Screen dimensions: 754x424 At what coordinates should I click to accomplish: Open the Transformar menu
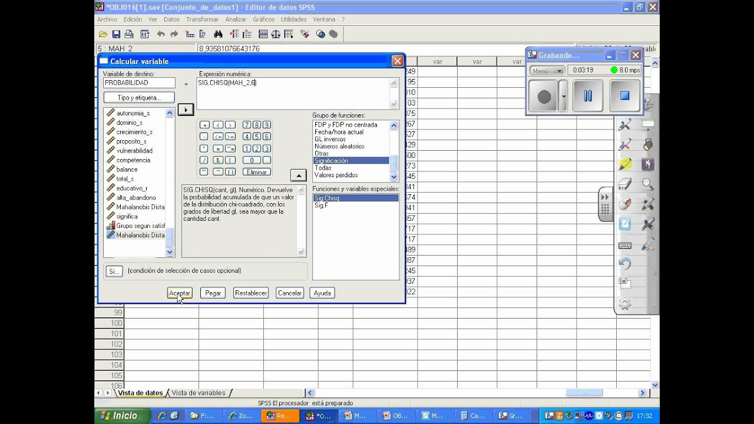[x=202, y=19]
